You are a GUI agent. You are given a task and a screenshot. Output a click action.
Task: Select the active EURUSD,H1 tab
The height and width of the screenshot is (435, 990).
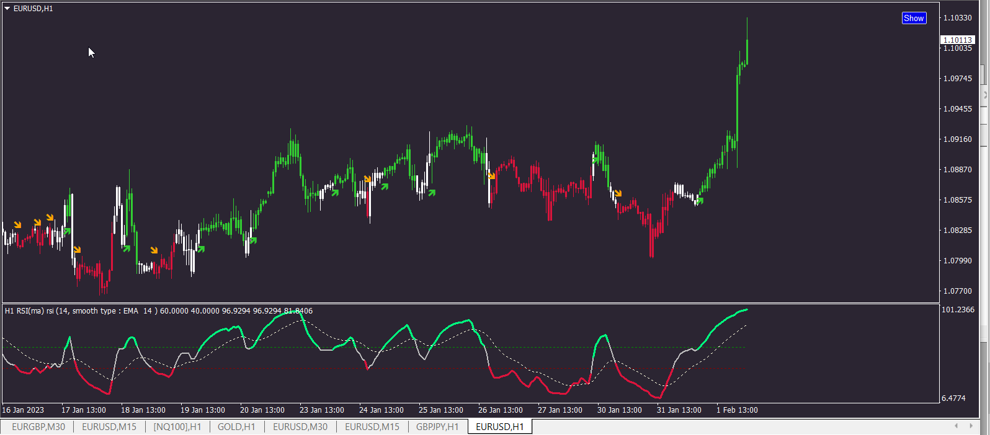[500, 427]
